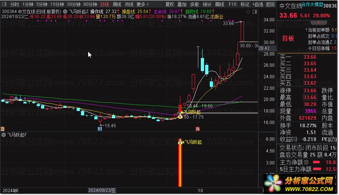Open the main indicator 飞马跃起Z dropdown arrow
Screen dimensions: 339x195
pyautogui.click(x=65, y=12)
